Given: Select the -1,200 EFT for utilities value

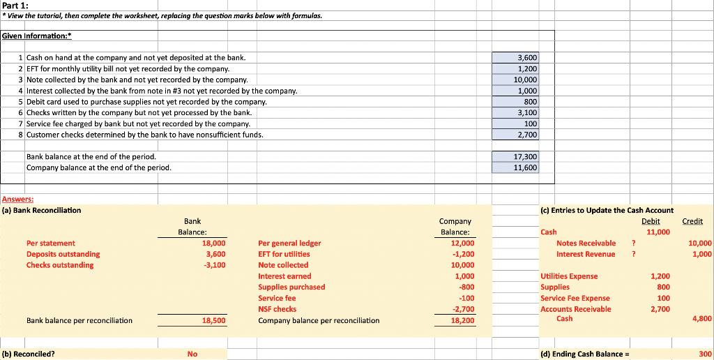Looking at the screenshot, I should pos(463,254).
